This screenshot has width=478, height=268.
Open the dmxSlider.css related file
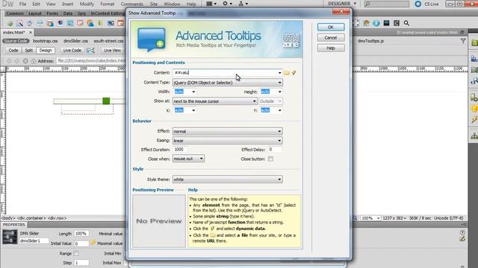point(75,41)
